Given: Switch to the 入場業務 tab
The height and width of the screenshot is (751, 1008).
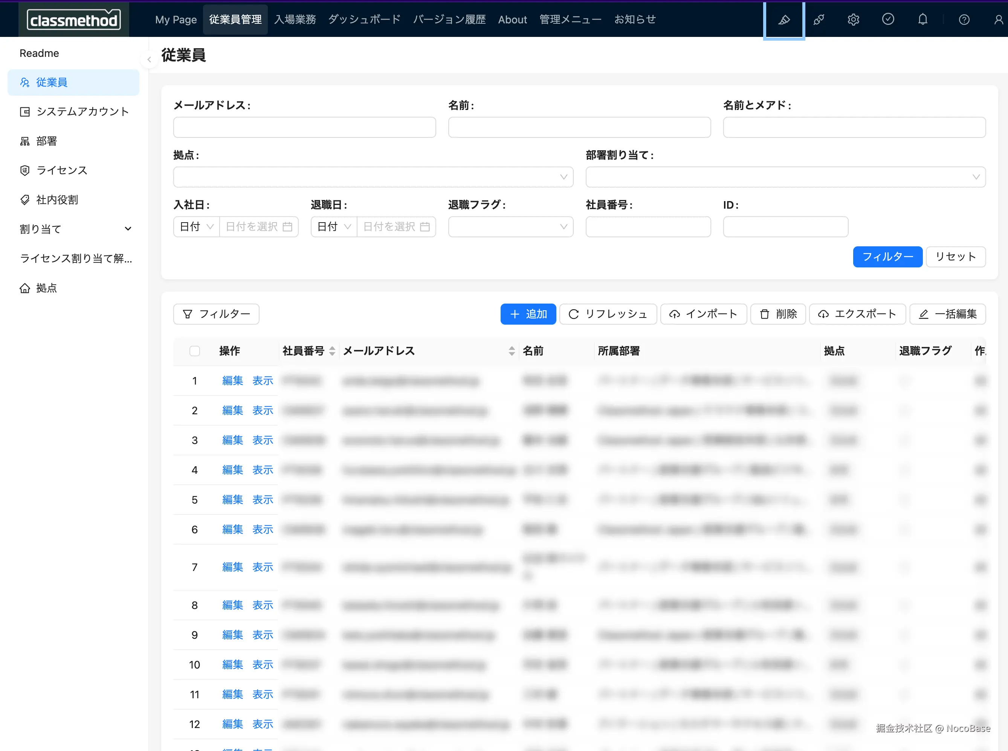Looking at the screenshot, I should (x=295, y=20).
